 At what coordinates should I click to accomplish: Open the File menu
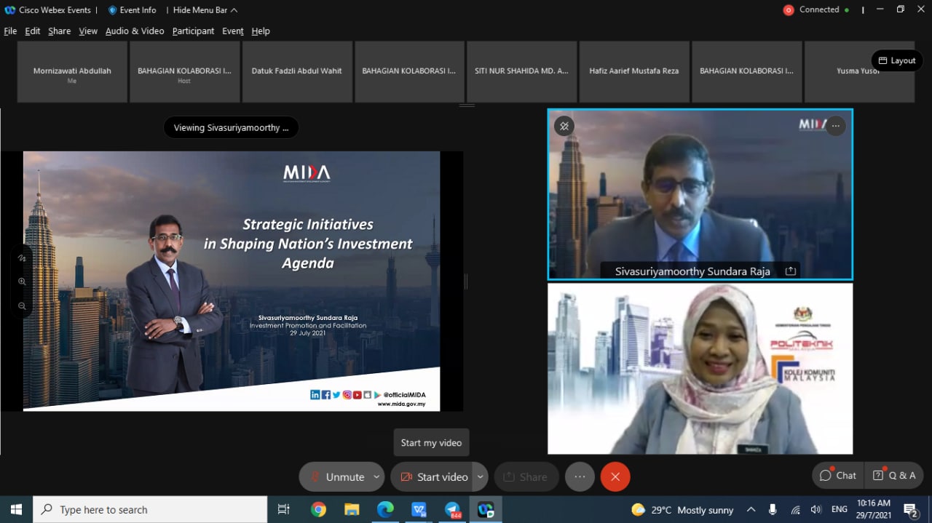pyautogui.click(x=10, y=31)
